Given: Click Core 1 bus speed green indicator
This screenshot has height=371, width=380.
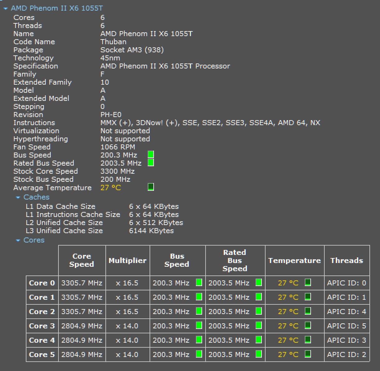Looking at the screenshot, I should 199,297.
